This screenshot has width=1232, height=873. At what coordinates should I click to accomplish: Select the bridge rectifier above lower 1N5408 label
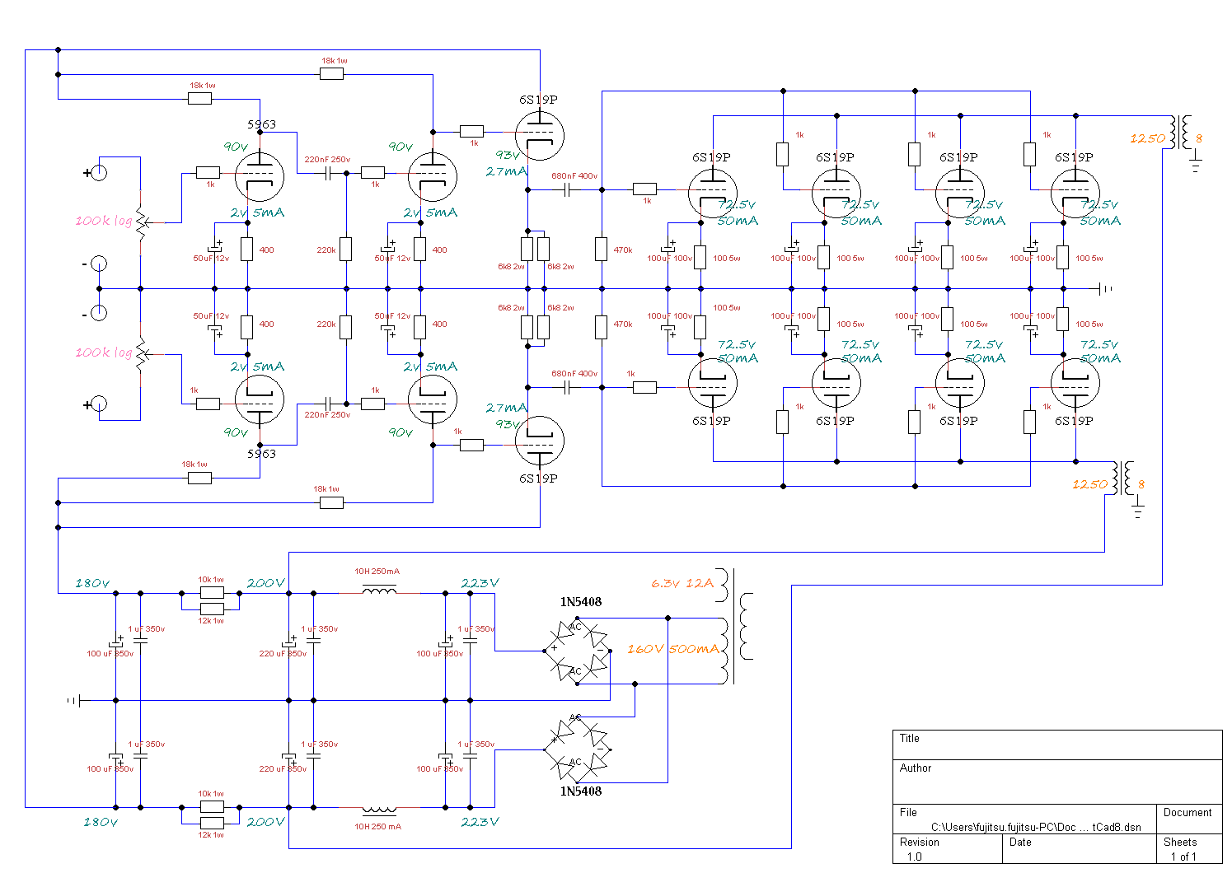point(577,749)
